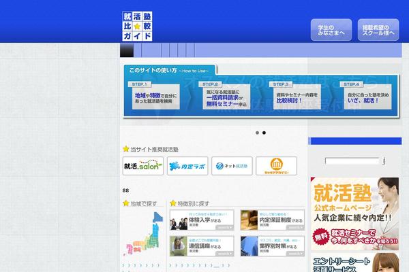Screen dimensions: 409x272
Task: Click the star beside 特徴別に探す
Action: click(173, 203)
